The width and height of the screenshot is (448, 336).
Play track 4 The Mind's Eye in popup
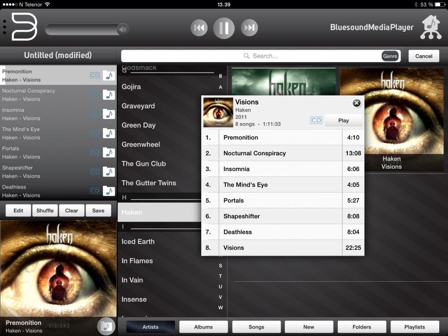[283, 185]
